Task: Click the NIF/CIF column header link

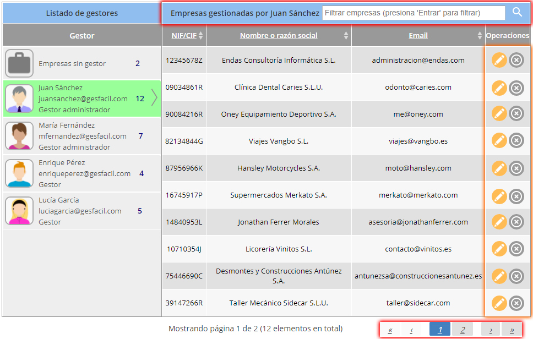Action: coord(184,35)
